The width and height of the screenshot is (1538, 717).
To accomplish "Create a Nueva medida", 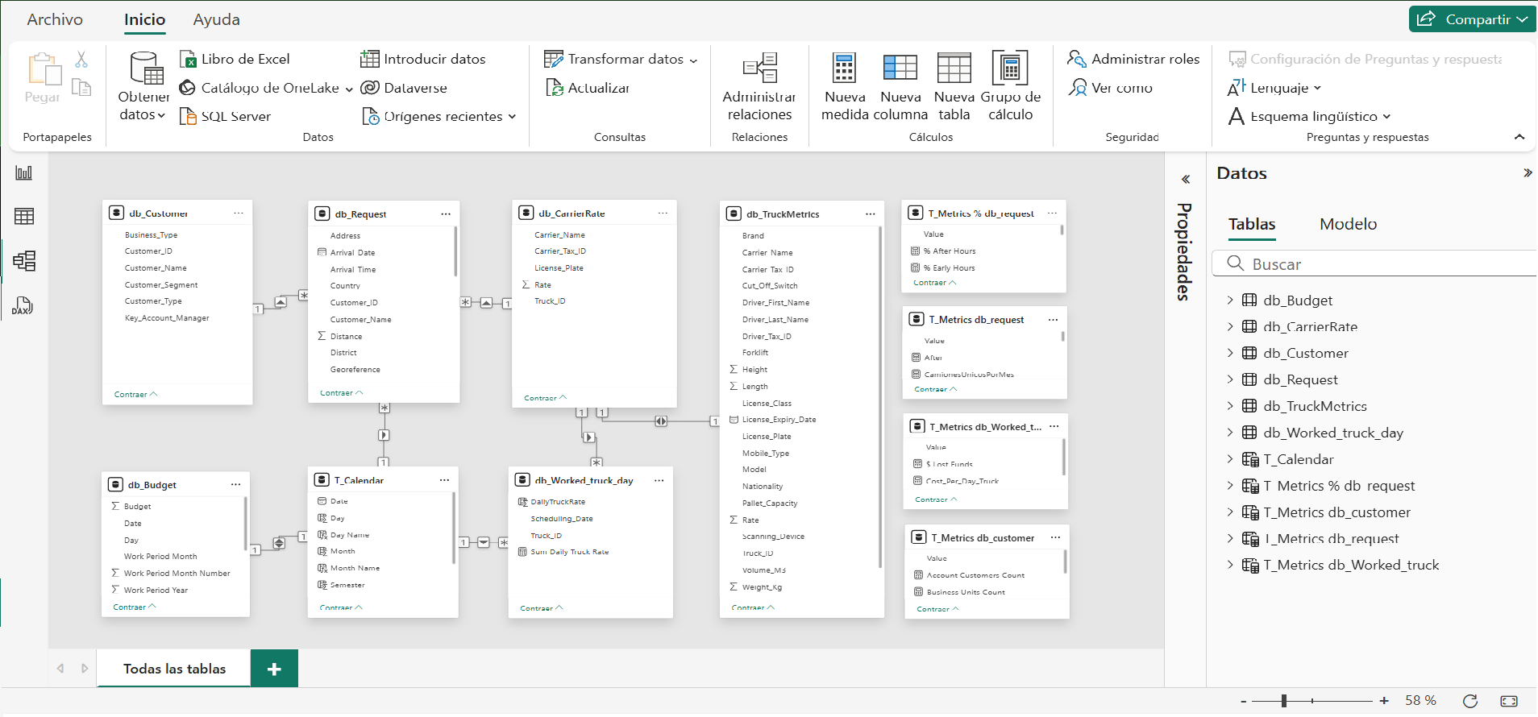I will [x=845, y=87].
